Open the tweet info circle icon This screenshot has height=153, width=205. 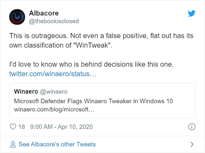point(192,127)
